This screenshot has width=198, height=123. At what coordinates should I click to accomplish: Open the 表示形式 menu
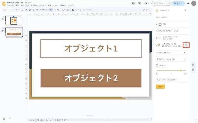(x=34, y=5)
